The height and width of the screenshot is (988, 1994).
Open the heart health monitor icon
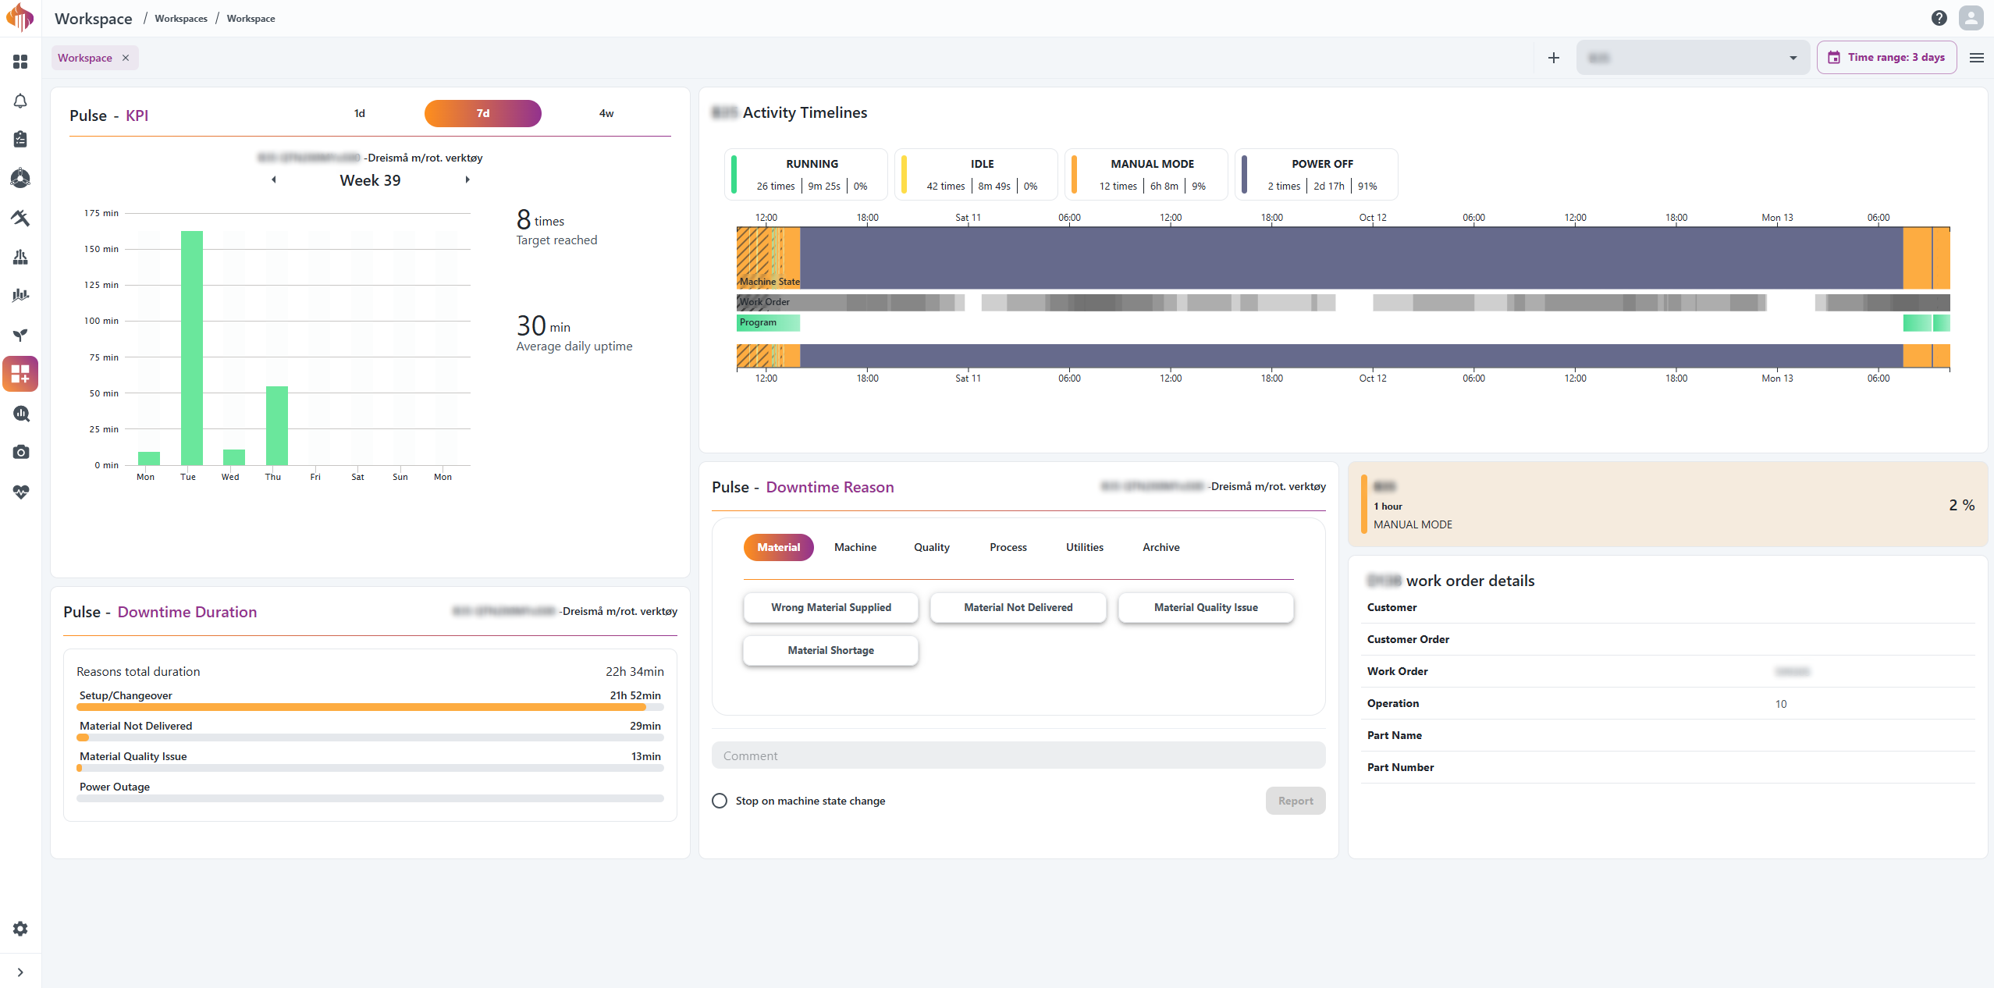[20, 492]
